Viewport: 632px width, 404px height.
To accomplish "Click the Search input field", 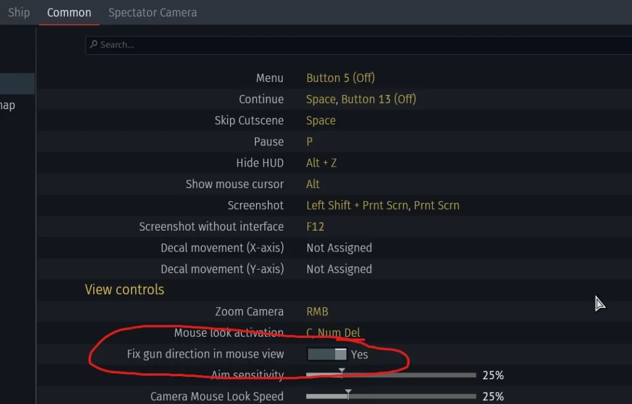I will click(x=359, y=44).
